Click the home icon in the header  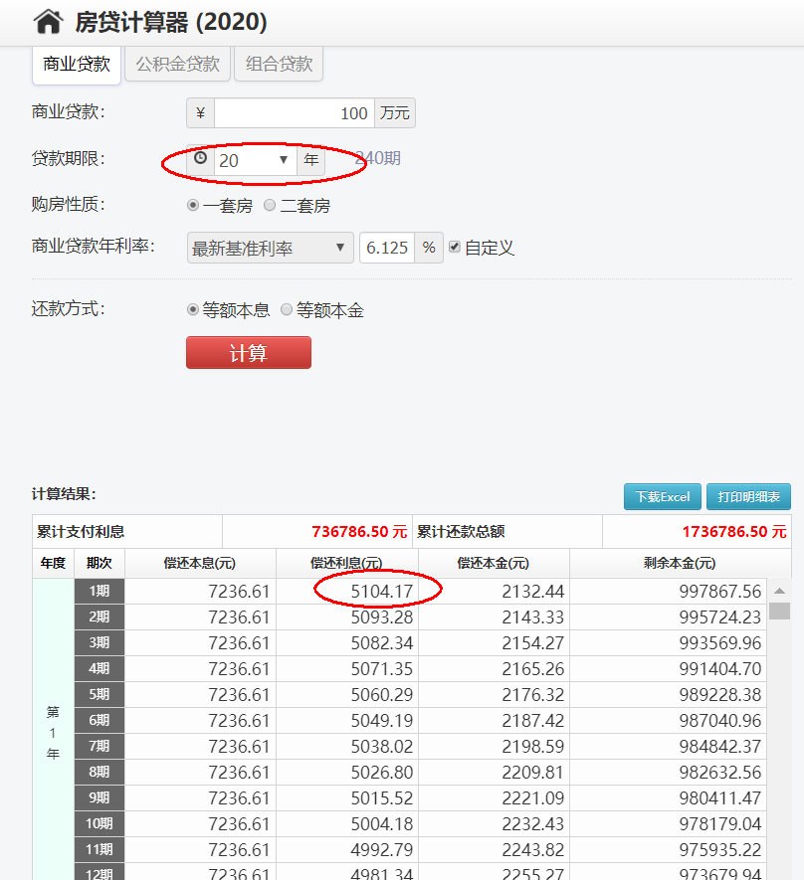pos(47,20)
